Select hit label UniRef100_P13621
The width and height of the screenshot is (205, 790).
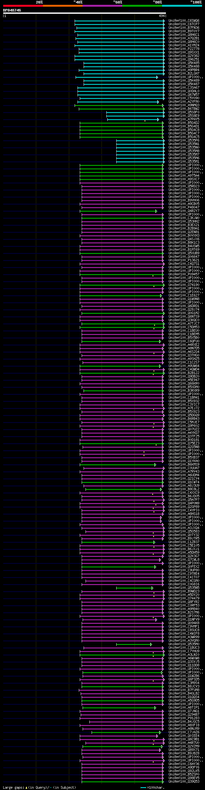[x=184, y=260]
